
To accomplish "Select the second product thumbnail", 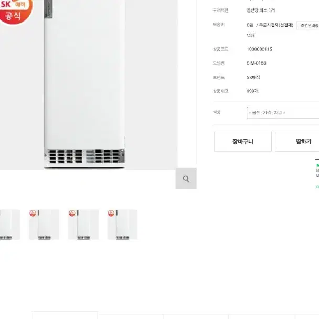I will 44,225.
